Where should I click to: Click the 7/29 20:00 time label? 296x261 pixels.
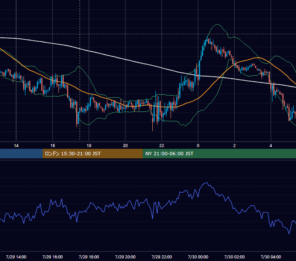pyautogui.click(x=125, y=257)
